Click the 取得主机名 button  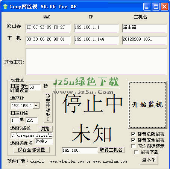click(x=111, y=150)
